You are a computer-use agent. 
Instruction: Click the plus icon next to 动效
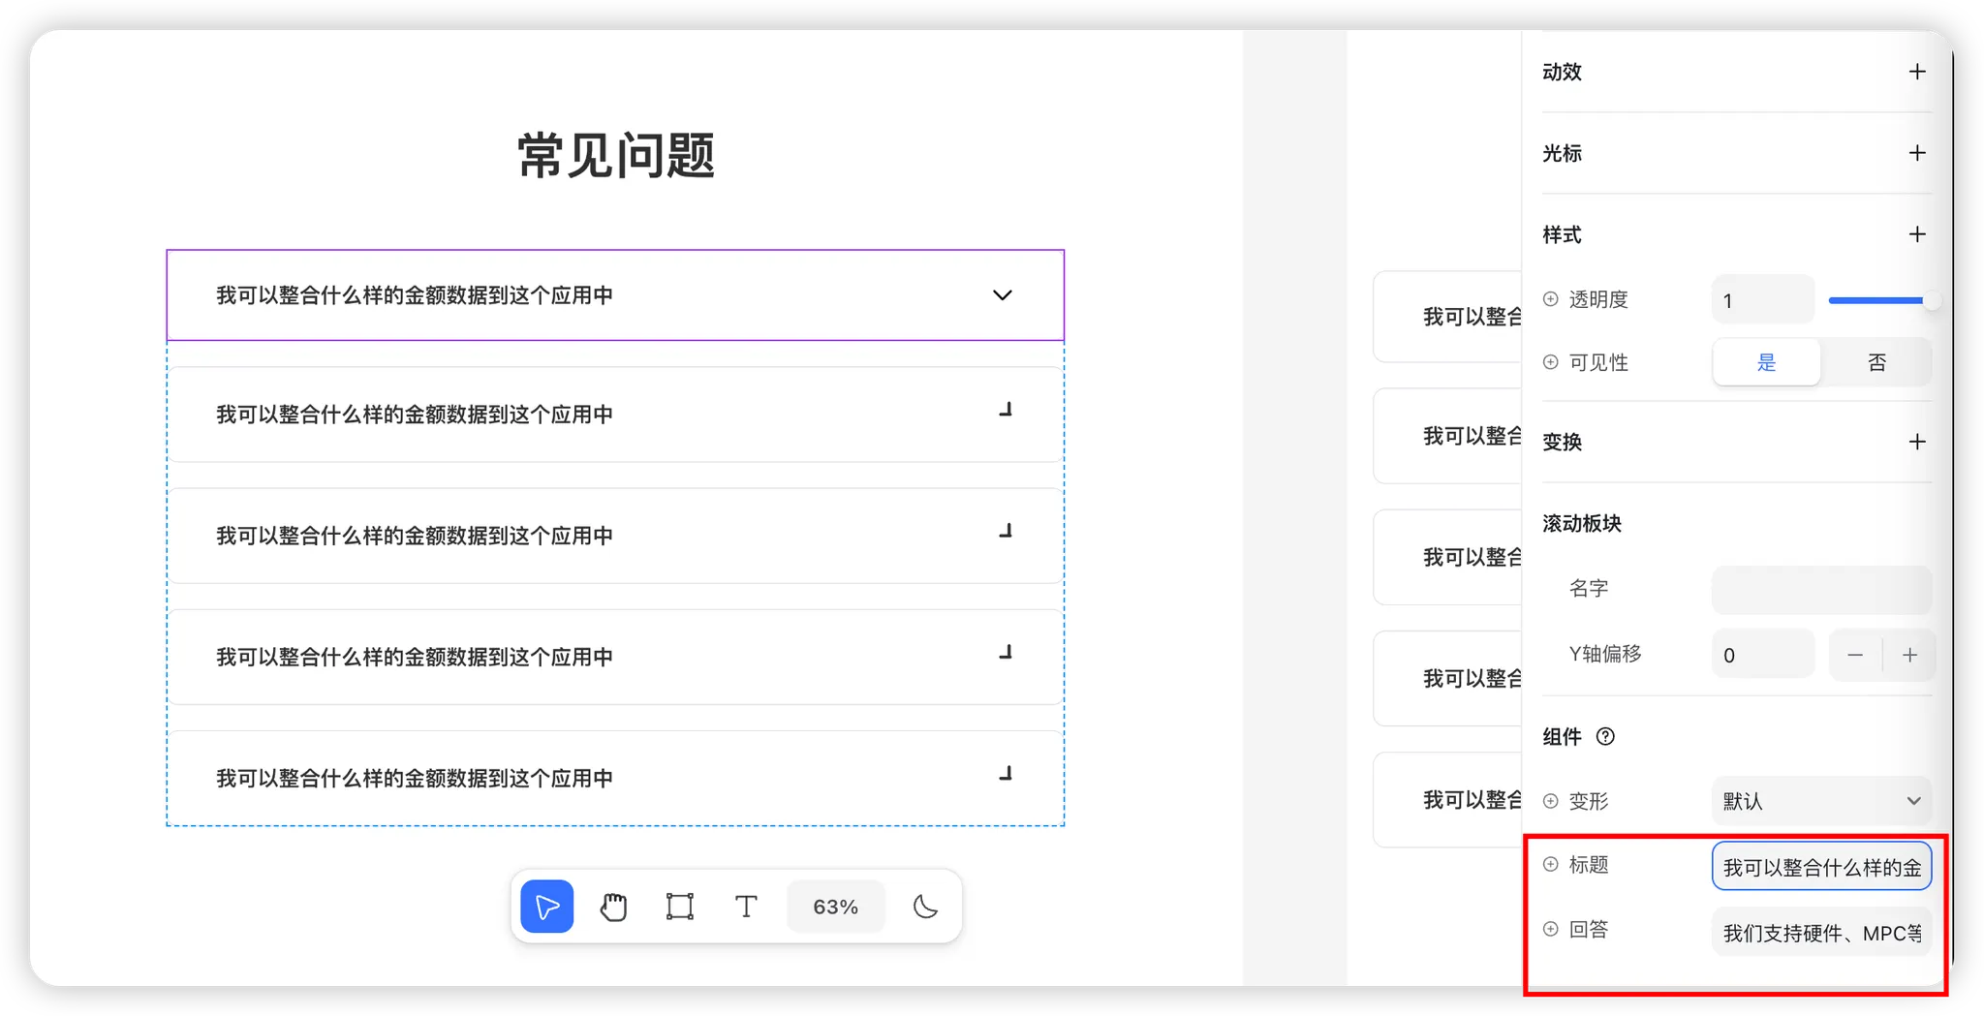1916,72
